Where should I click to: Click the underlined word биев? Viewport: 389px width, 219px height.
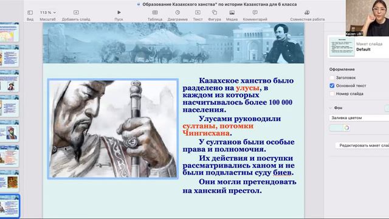[x=282, y=173]
